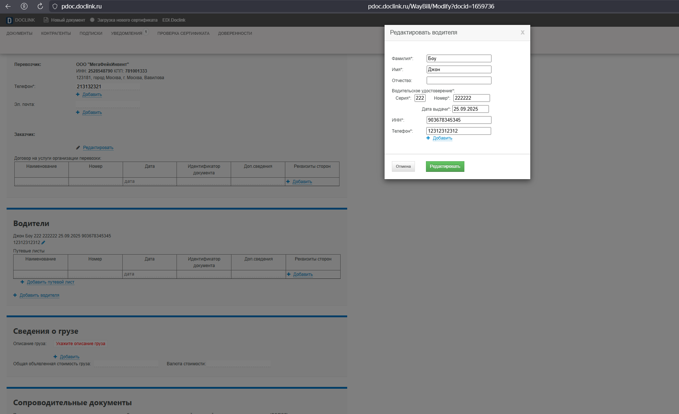
Task: Click driver text Джон Боу 222 222222
Action: tap(62, 236)
